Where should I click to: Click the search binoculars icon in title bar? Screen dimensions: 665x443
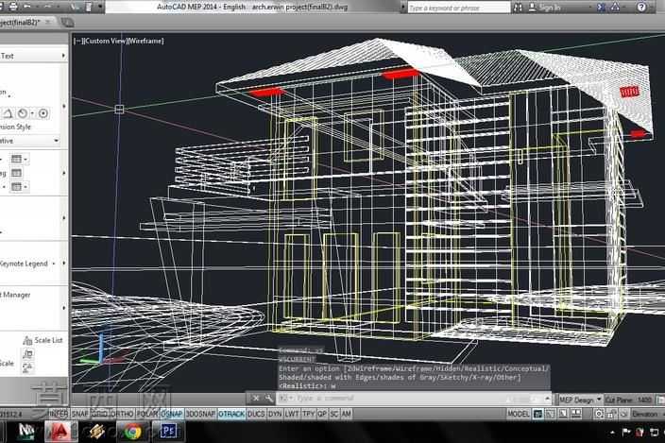point(519,8)
